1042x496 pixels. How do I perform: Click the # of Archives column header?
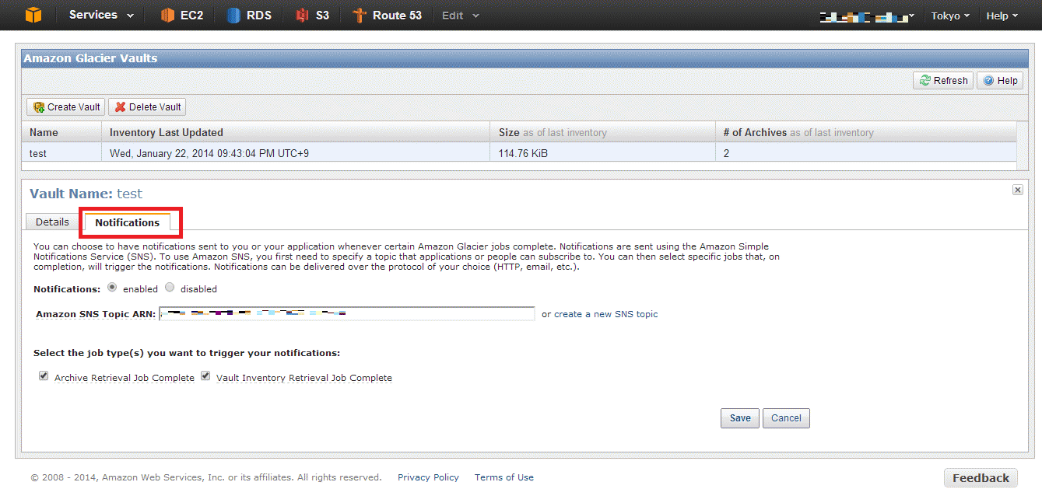(x=865, y=132)
